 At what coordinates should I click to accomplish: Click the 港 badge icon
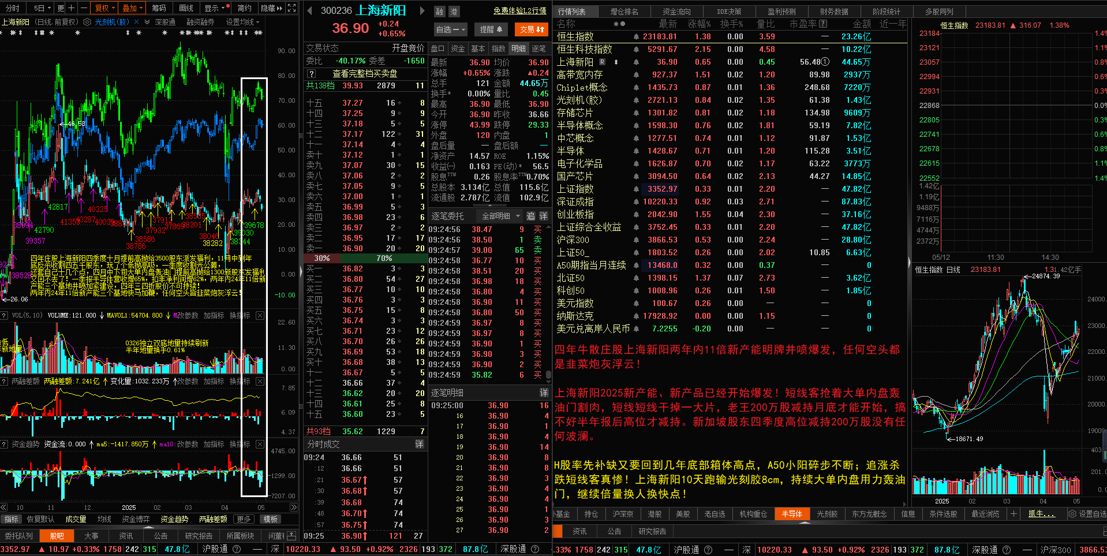coord(454,11)
